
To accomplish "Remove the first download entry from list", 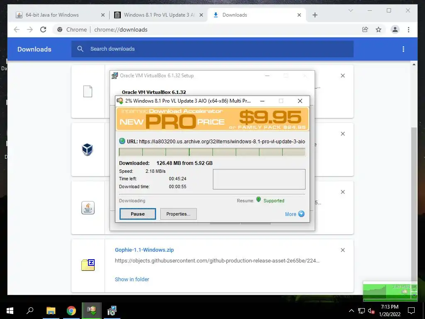I will click(x=342, y=76).
